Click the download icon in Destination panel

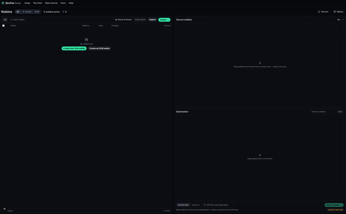pyautogui.click(x=260, y=155)
